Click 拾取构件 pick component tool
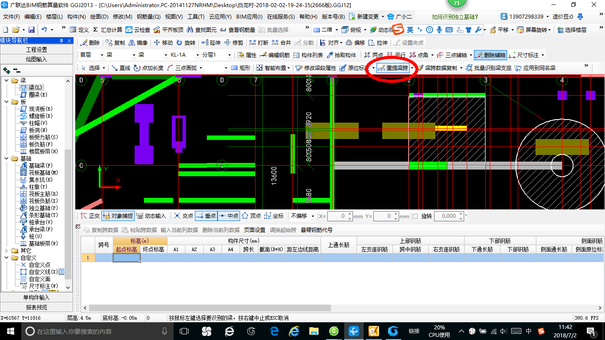The height and width of the screenshot is (340, 605). 341,55
